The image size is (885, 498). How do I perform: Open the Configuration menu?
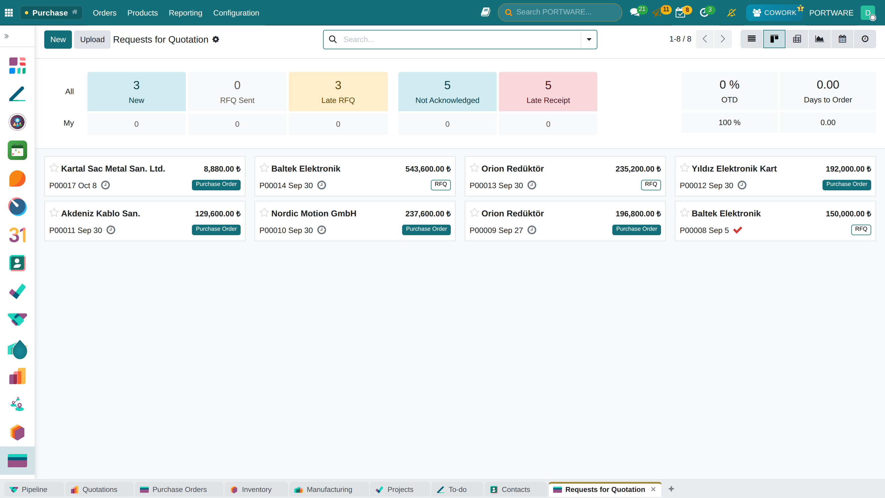[236, 13]
